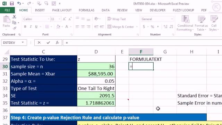Open the Customize Quick Access Toolbar arrow
This screenshot has width=222, height=125.
click(x=60, y=3)
